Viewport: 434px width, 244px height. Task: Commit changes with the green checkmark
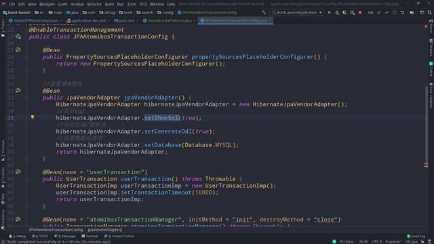(387, 12)
